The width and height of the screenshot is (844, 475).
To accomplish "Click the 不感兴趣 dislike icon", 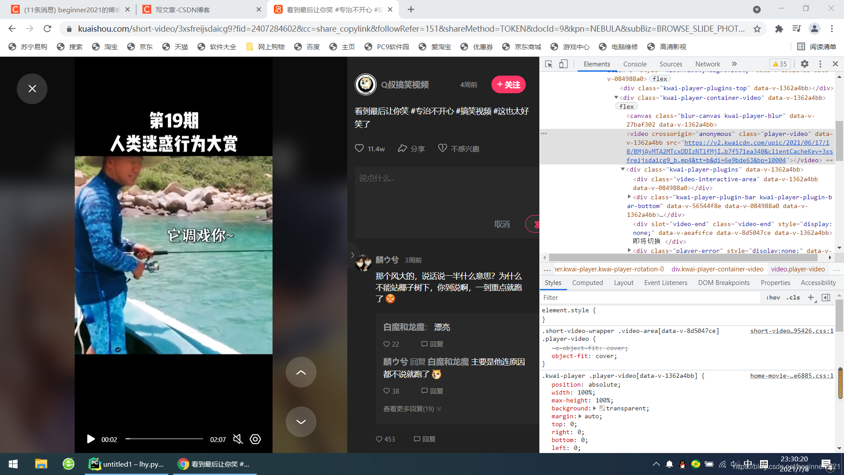I will point(442,148).
